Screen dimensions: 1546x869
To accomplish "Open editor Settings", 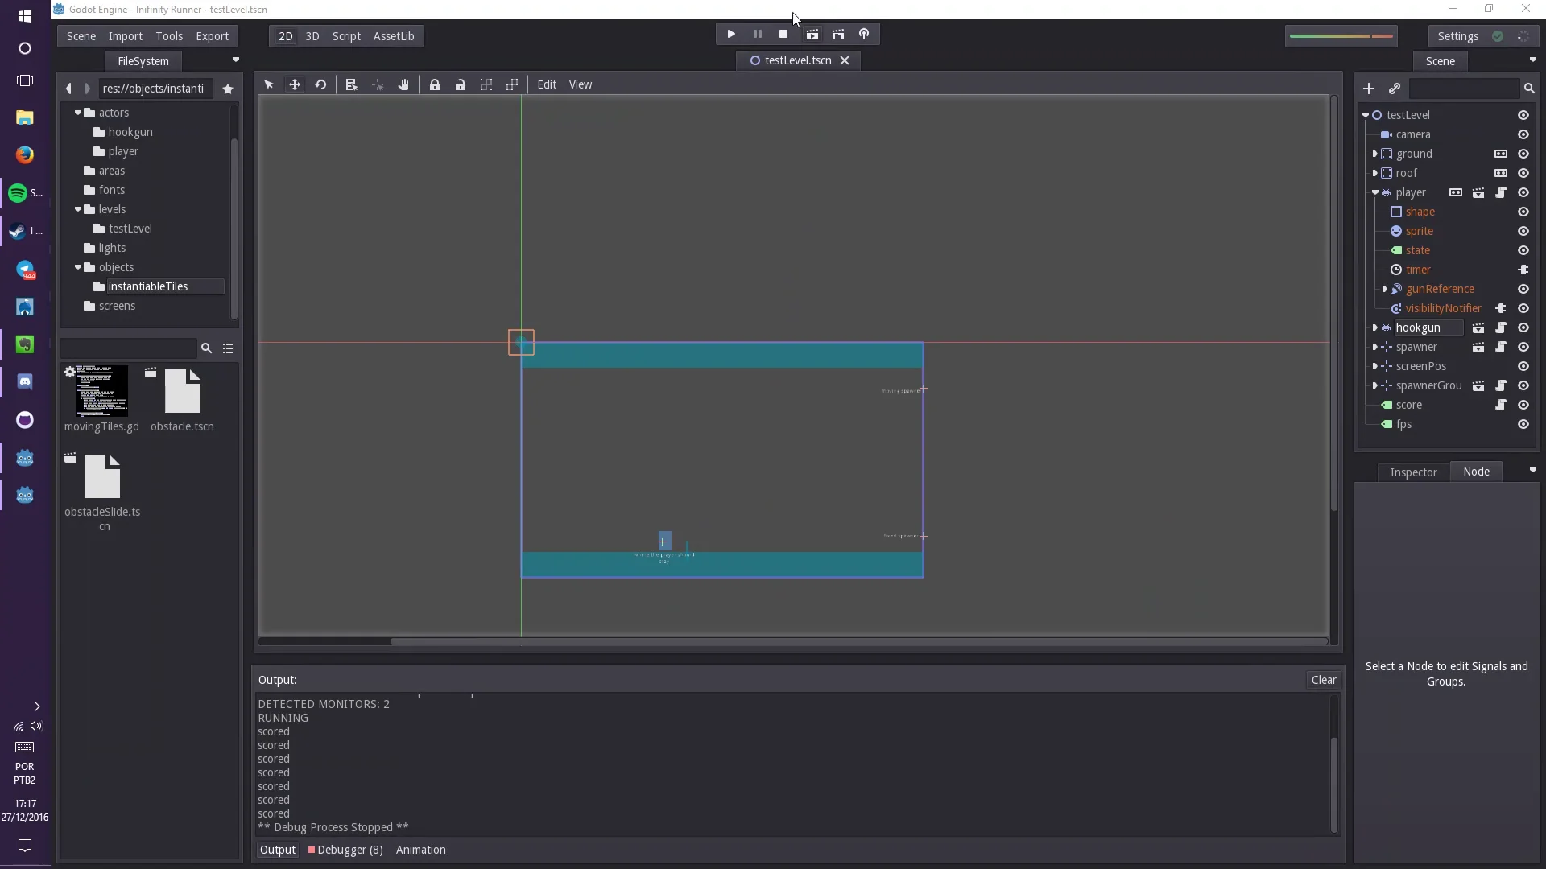I will tap(1458, 36).
